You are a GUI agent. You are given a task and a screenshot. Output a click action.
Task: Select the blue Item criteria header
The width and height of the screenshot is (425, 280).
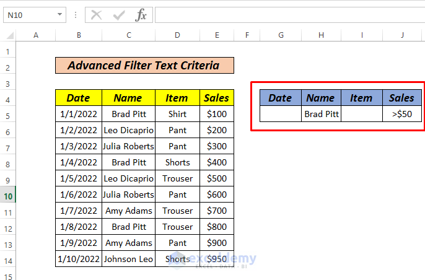361,98
